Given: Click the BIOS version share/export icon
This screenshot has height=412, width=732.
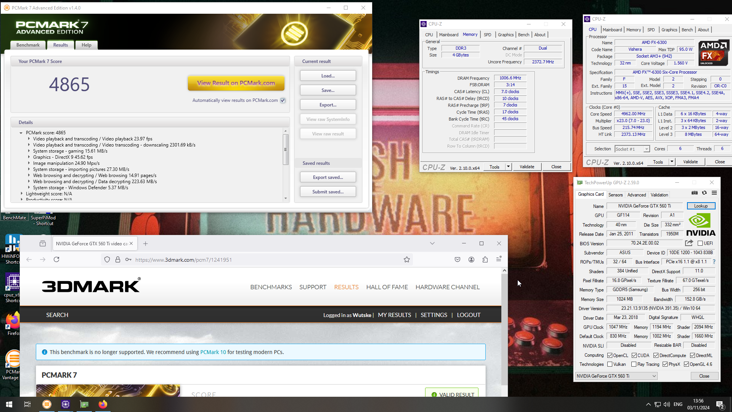Looking at the screenshot, I should [x=689, y=243].
